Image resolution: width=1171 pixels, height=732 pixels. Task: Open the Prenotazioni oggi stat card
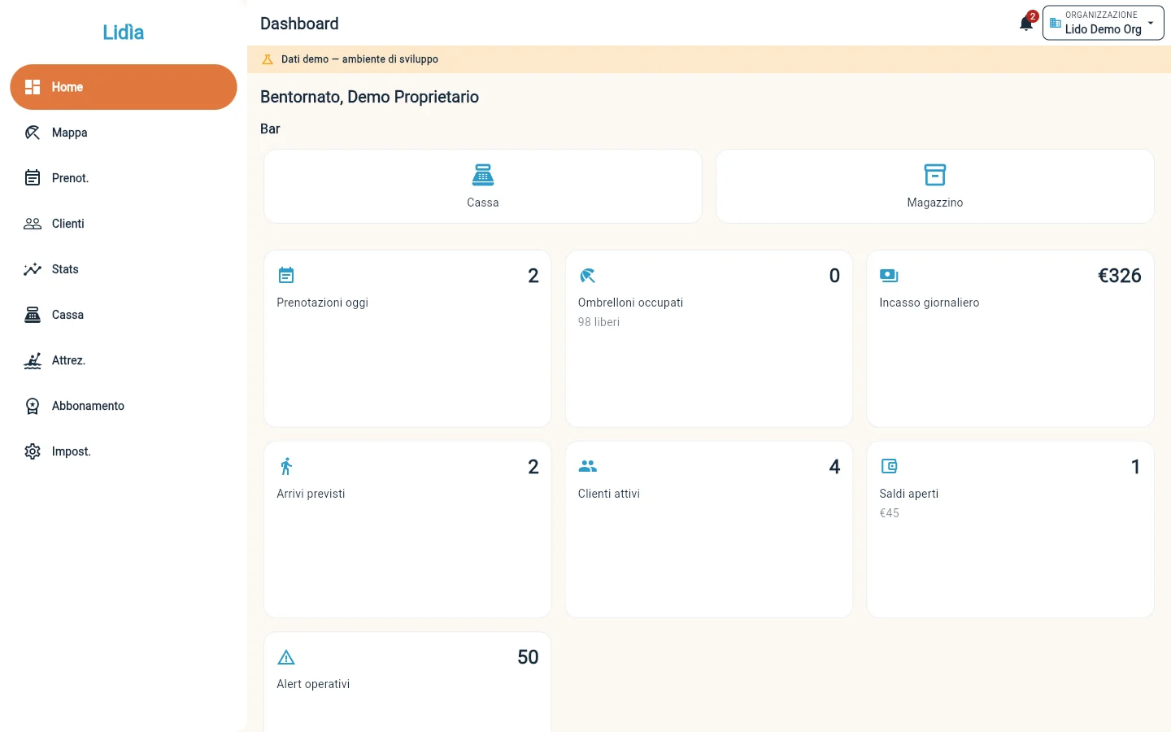pyautogui.click(x=407, y=338)
